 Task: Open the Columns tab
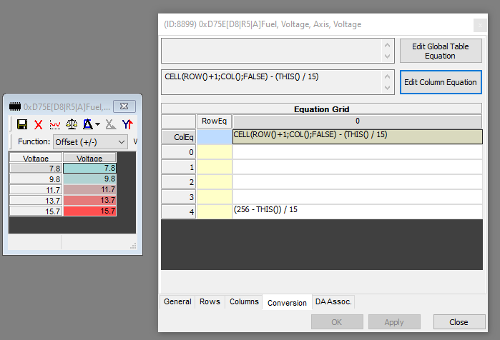click(244, 302)
